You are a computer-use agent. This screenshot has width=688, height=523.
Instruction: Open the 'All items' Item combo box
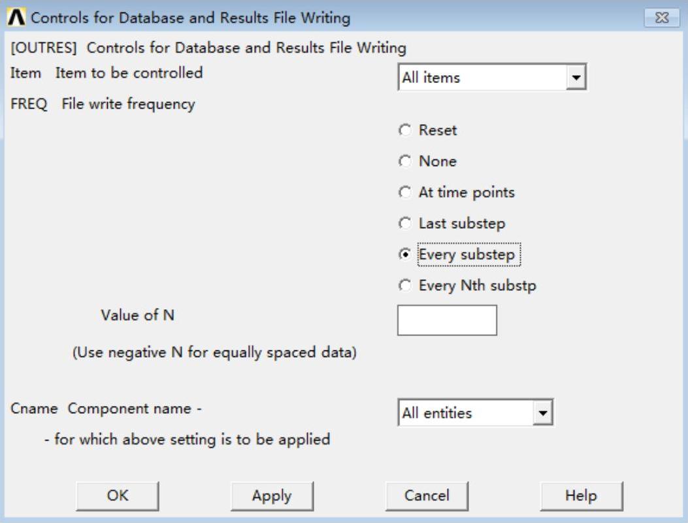483,78
